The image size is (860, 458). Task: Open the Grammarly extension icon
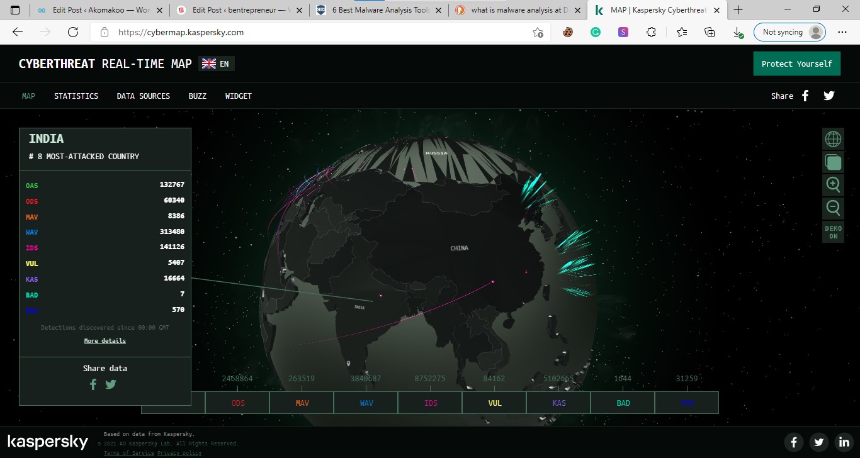pos(595,32)
